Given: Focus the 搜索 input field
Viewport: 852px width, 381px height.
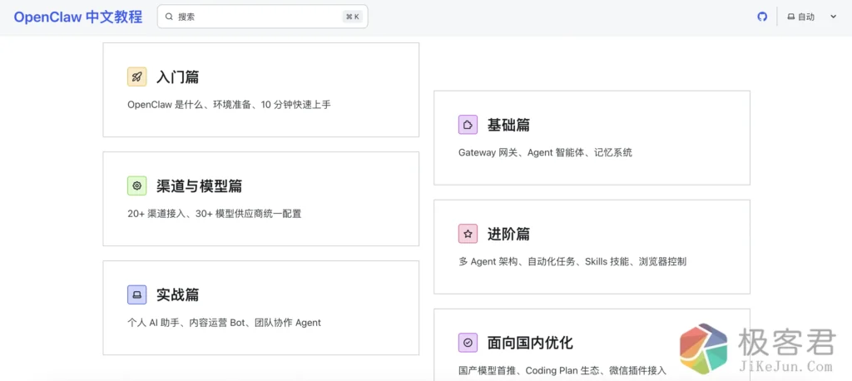Looking at the screenshot, I should (250, 17).
